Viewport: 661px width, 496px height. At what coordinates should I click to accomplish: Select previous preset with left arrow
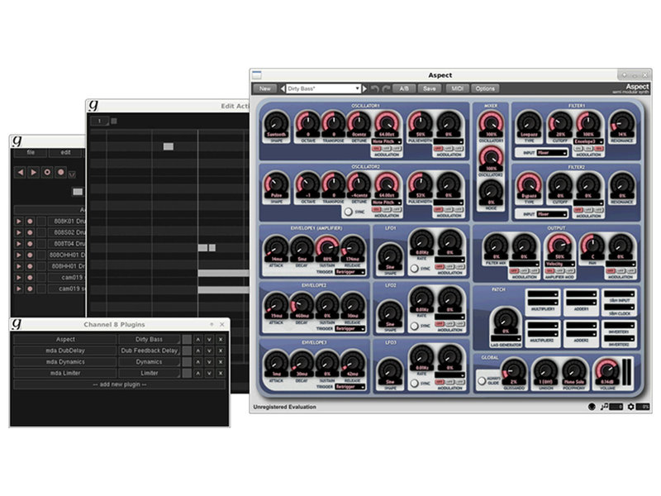(283, 88)
